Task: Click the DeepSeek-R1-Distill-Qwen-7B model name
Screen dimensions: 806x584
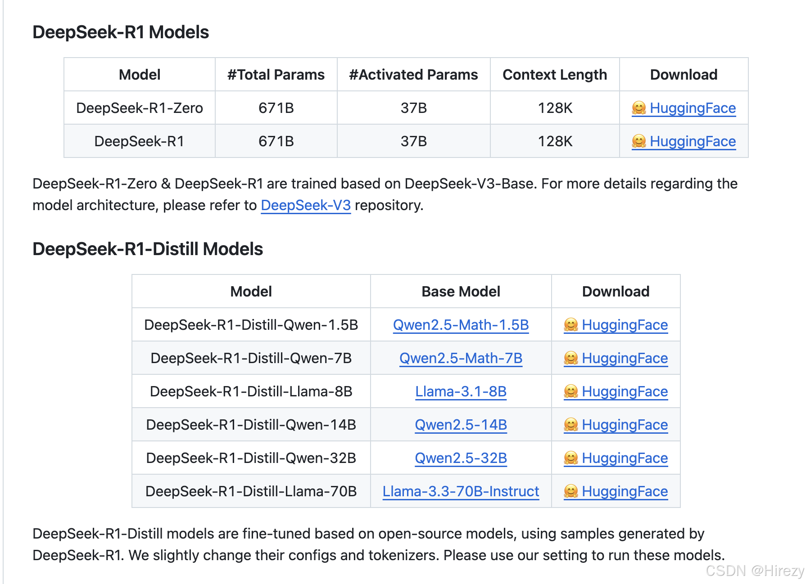Action: point(251,358)
